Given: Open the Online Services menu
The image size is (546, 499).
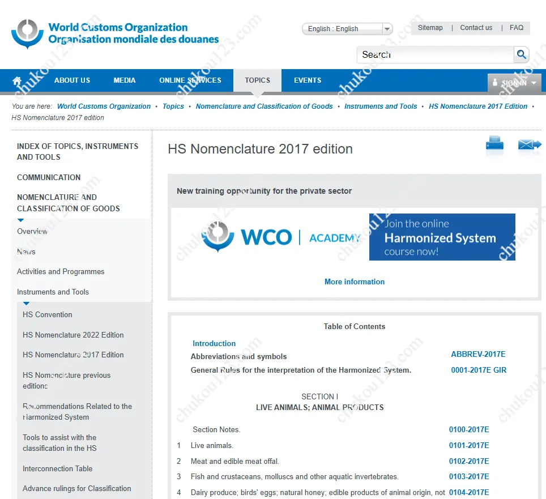Looking at the screenshot, I should pyautogui.click(x=190, y=80).
